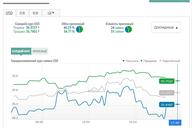Click the 17:40 time marker on chart

[x=175, y=123]
